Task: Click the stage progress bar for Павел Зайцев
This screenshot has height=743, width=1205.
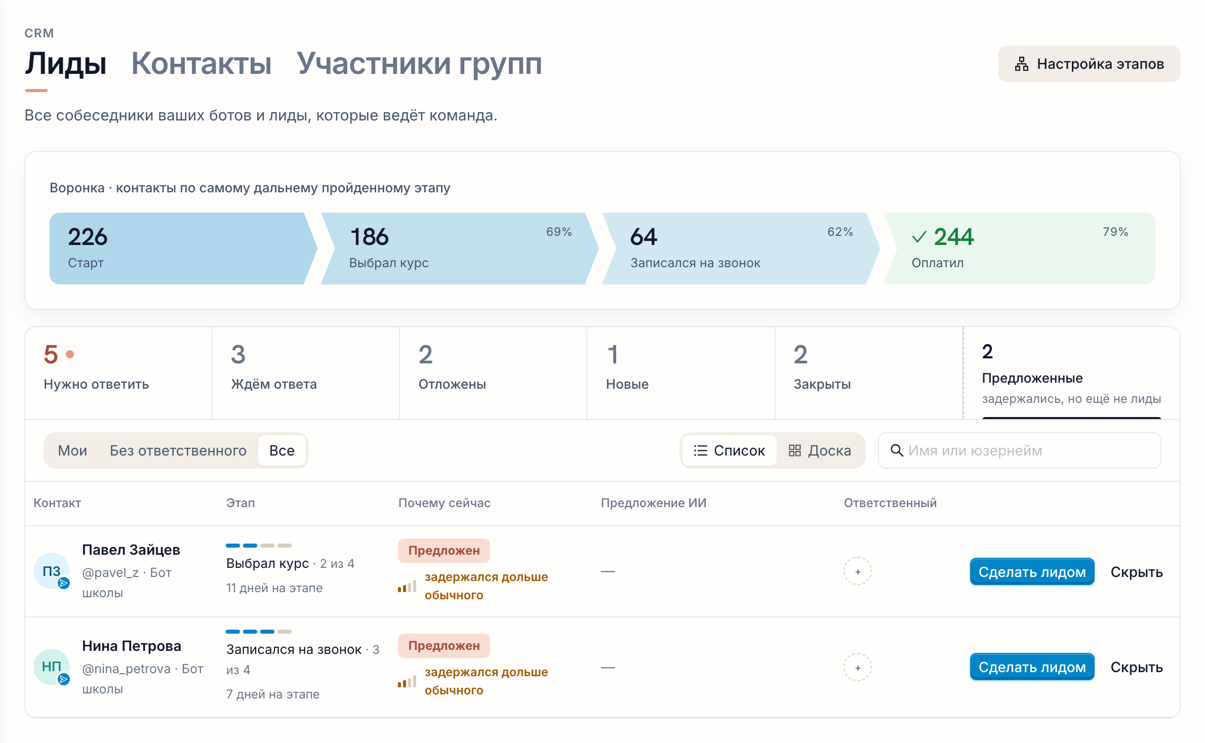Action: 259,546
